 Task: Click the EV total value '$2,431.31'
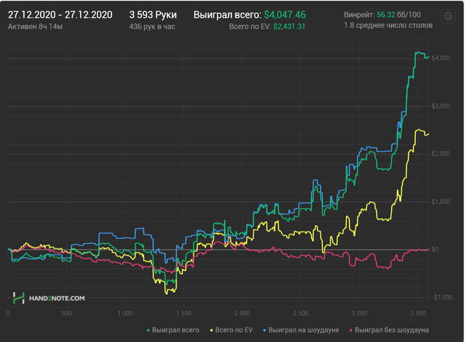coord(289,27)
